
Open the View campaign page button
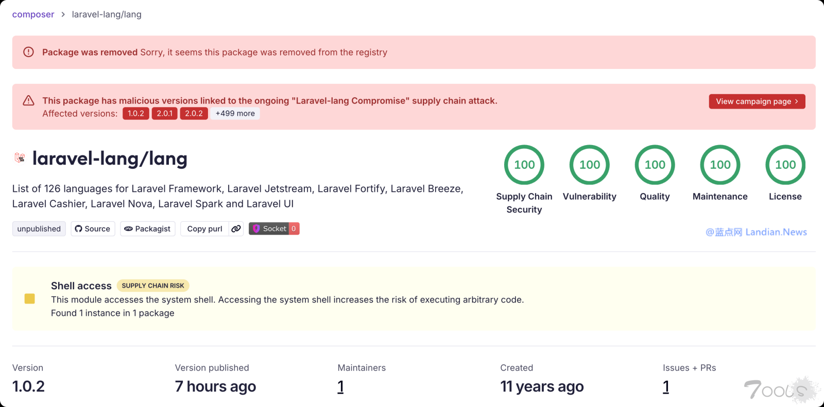tap(757, 101)
